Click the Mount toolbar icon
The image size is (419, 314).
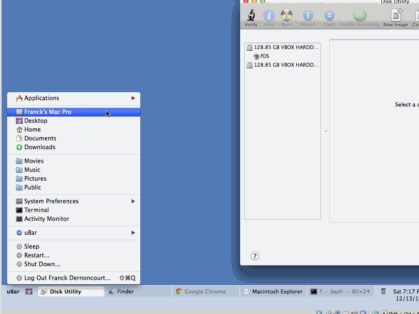(308, 16)
